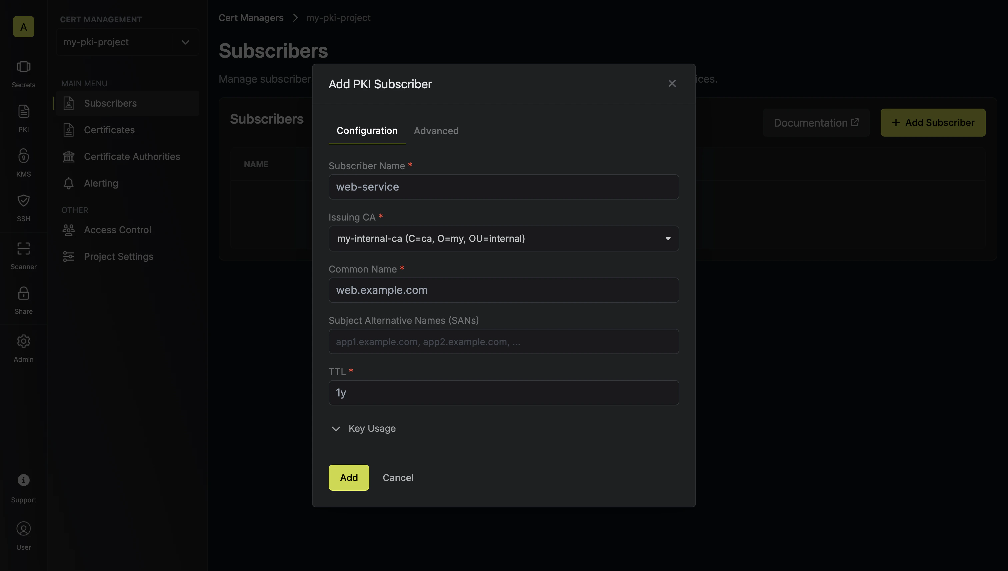Open the Scanner icon
Screen dimensions: 1008x571
tap(24, 249)
